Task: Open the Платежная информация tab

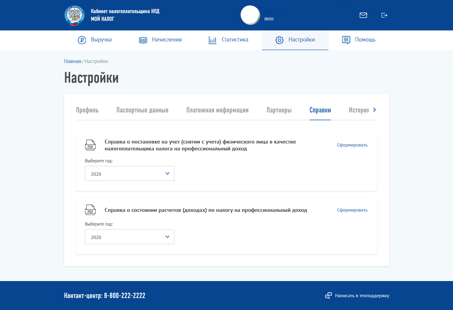Action: point(217,110)
